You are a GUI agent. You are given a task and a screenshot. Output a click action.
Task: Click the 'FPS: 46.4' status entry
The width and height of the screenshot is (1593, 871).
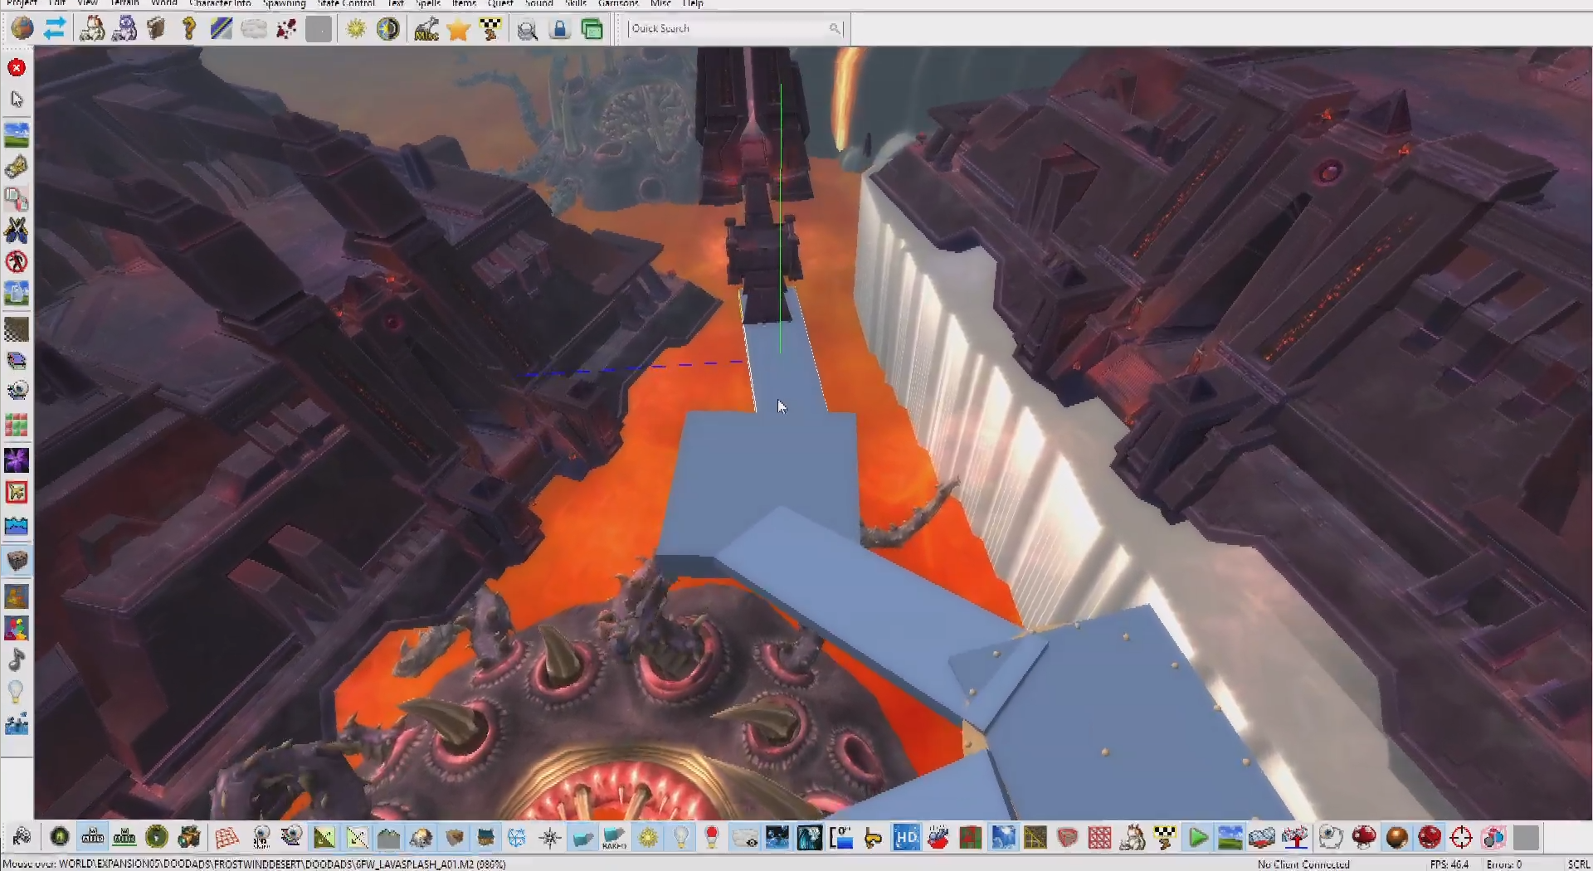1449,864
